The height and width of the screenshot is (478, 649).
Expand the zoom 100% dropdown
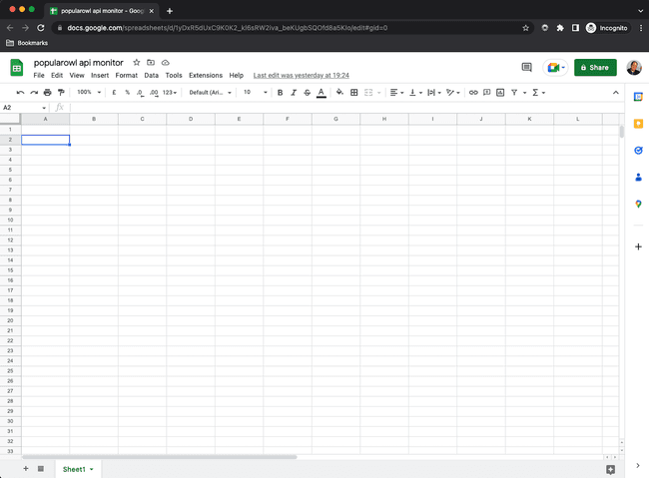coord(89,92)
